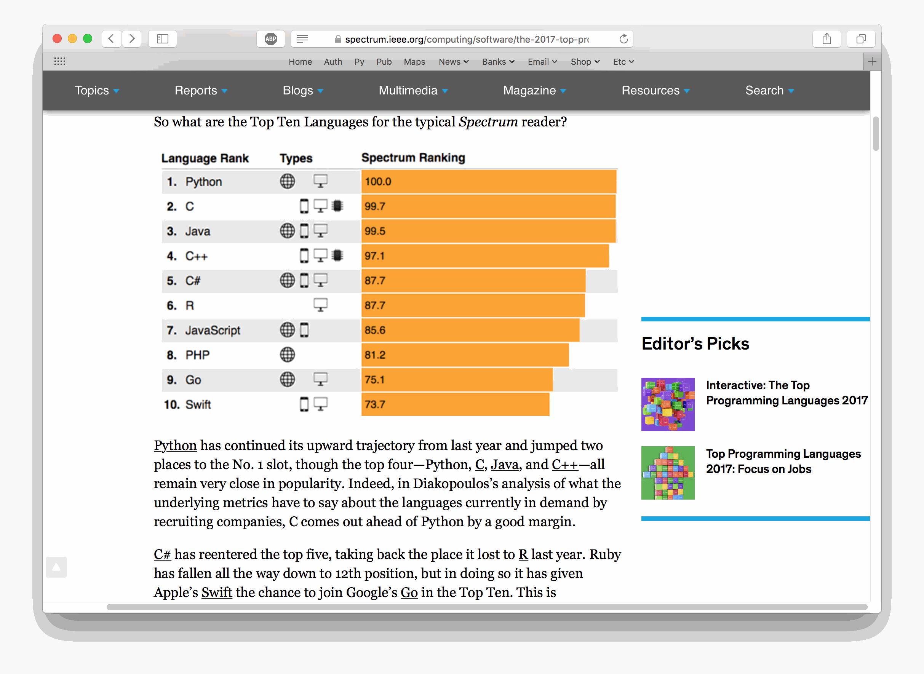Follow the C# link in article text

coord(162,554)
